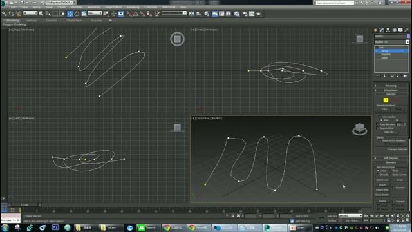Click the yellow Vertex selection button

386,100
